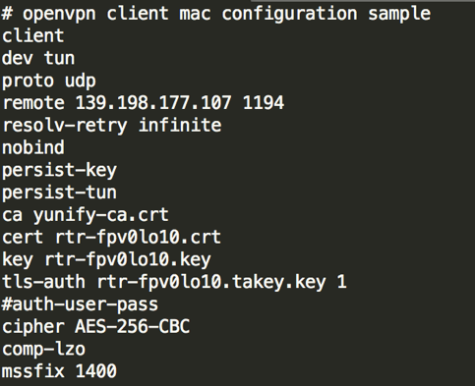
Task: Click the filename yunify-ca.crt
Action: [101, 215]
